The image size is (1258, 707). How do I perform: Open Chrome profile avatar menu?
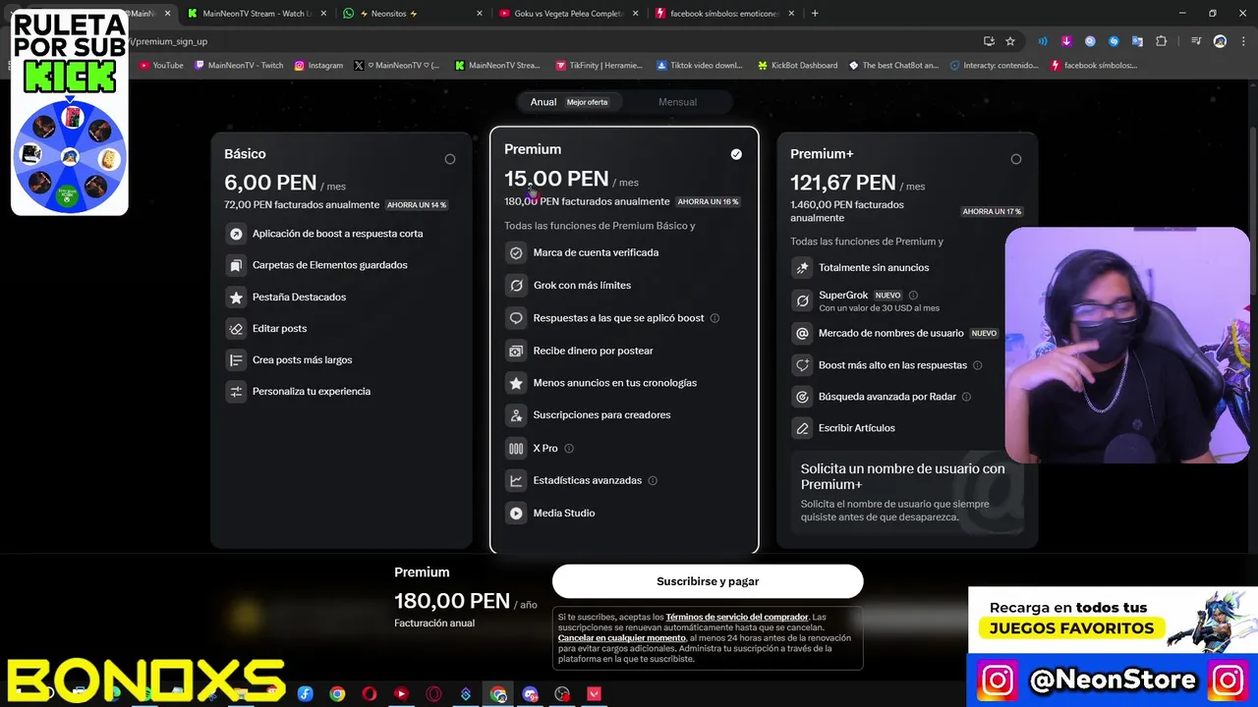(x=1220, y=41)
